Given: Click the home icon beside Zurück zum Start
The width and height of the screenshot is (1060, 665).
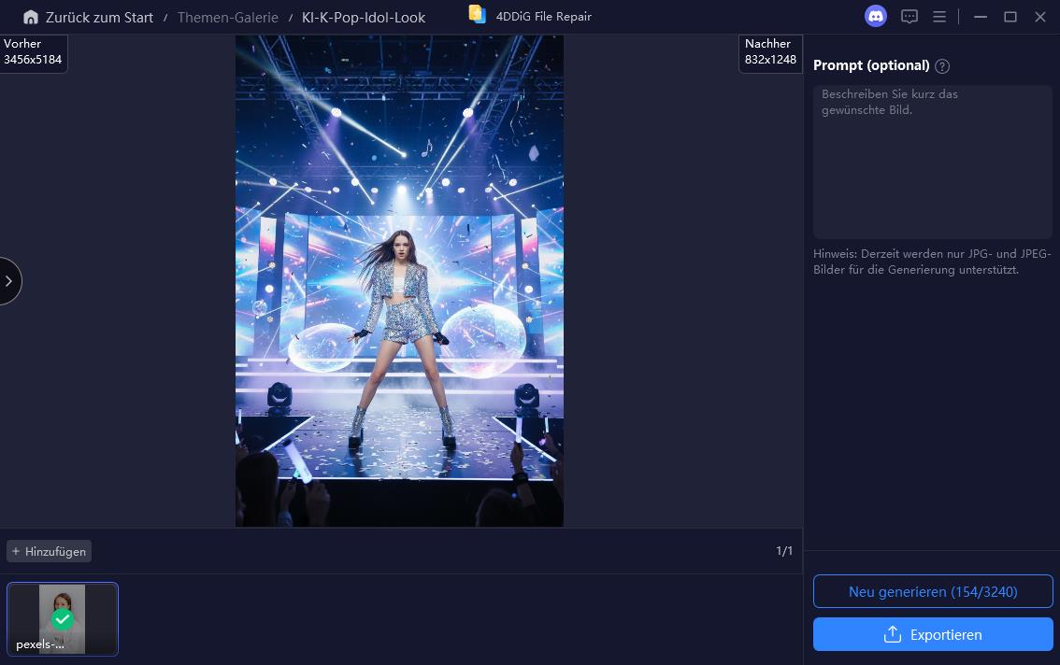Looking at the screenshot, I should coord(31,18).
